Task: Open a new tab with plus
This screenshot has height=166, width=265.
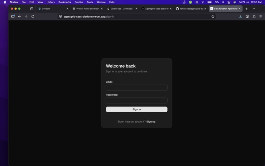Action: tap(246, 9)
